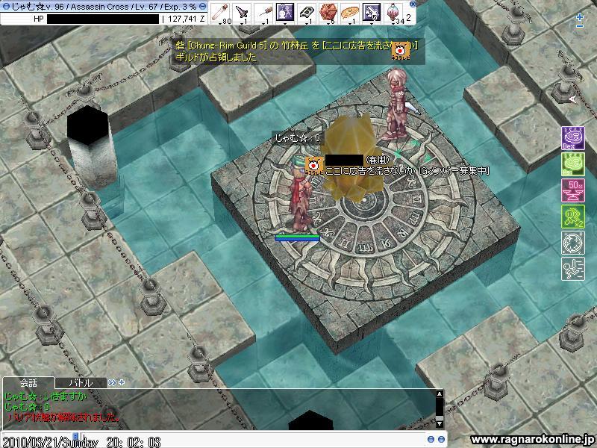Click the 127,741 Z zeny amount
This screenshot has height=448, width=597.
coord(186,19)
